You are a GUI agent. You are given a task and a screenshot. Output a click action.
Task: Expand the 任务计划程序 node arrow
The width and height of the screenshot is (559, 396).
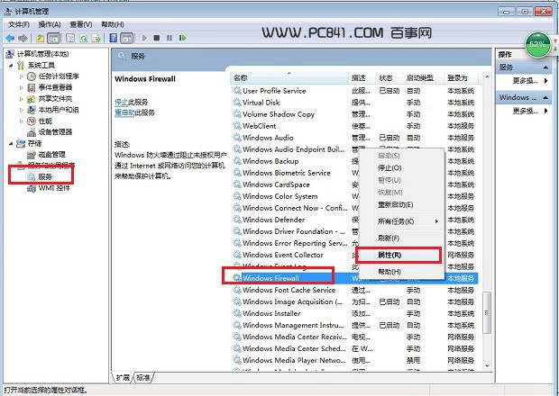[22, 76]
